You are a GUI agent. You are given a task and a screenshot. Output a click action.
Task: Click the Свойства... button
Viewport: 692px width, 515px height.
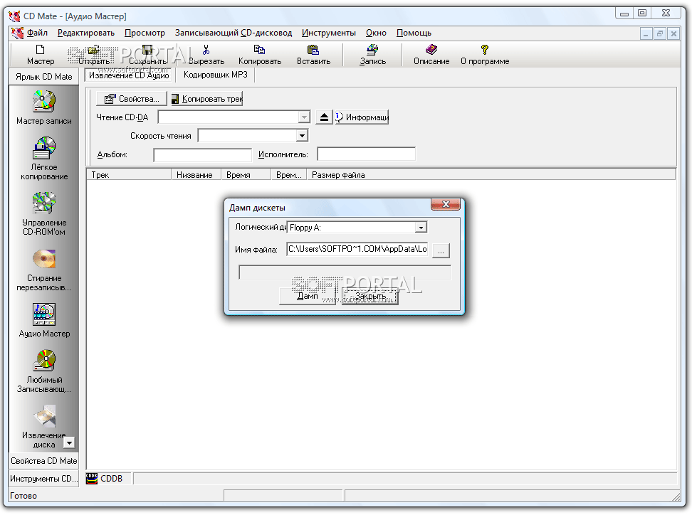(132, 99)
